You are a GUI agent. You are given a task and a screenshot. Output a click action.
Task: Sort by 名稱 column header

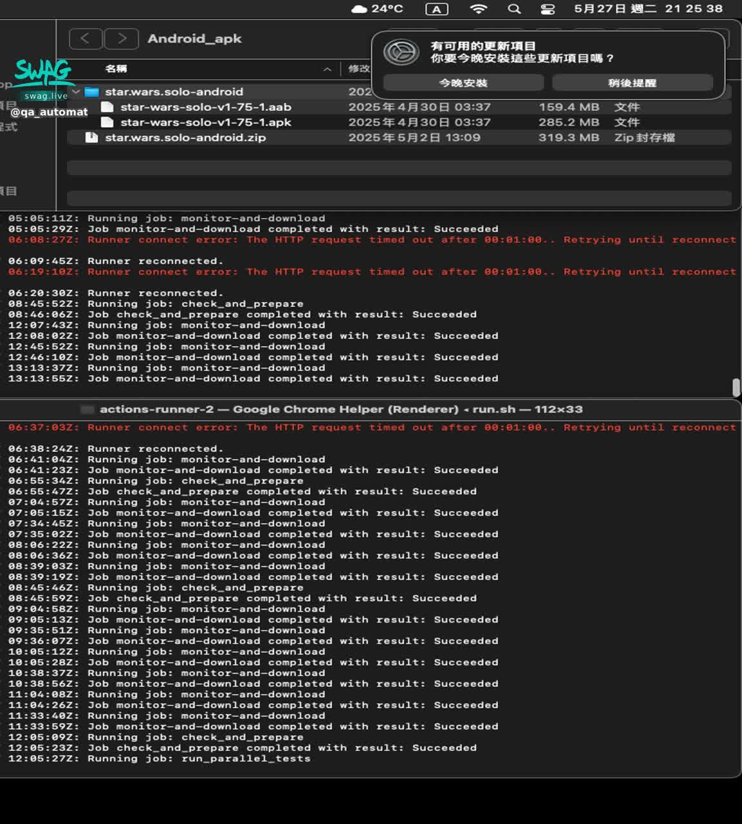[117, 69]
